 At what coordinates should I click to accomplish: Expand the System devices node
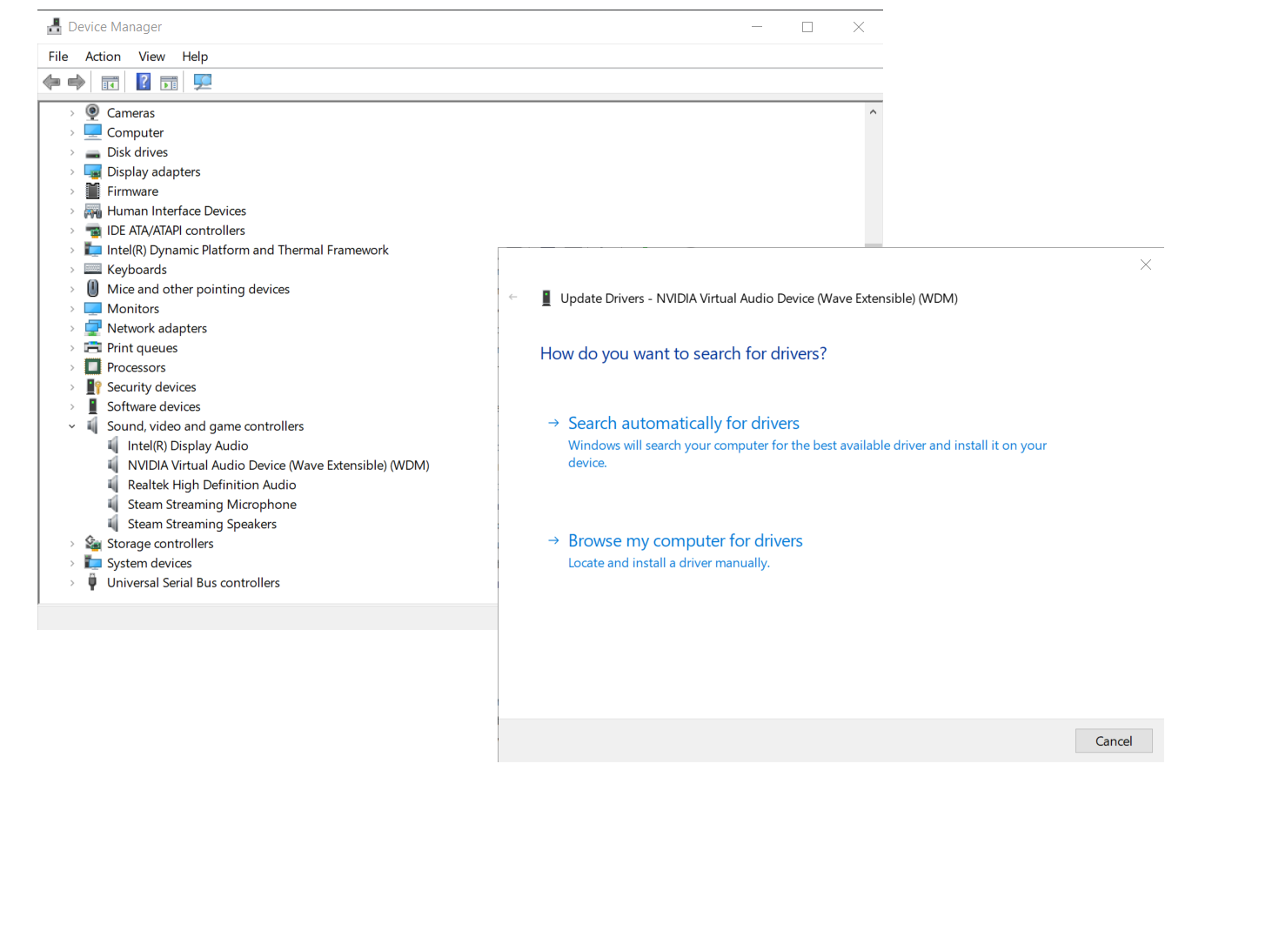72,564
